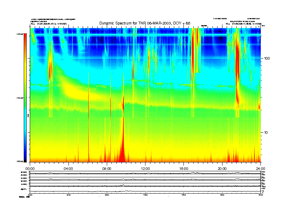Click the plot title "Dynamic Spectrum for TNR 06-MAR-2003, DOY = 65"

point(145,23)
